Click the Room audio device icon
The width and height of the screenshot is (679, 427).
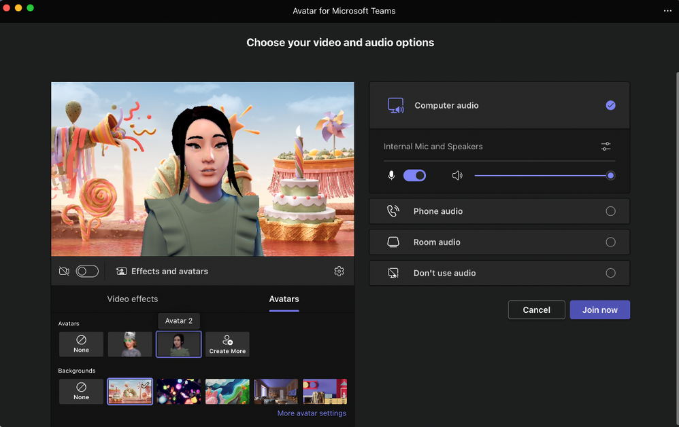coord(393,242)
